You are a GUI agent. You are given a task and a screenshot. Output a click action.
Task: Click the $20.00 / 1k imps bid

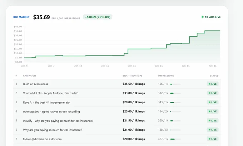tap(134, 139)
